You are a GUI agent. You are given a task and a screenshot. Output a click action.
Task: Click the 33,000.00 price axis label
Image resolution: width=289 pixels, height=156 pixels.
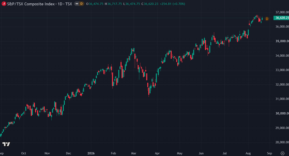(282, 70)
